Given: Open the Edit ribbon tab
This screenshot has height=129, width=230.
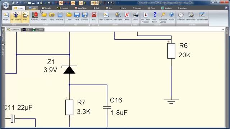Looking at the screenshot, I should (x=97, y=8).
